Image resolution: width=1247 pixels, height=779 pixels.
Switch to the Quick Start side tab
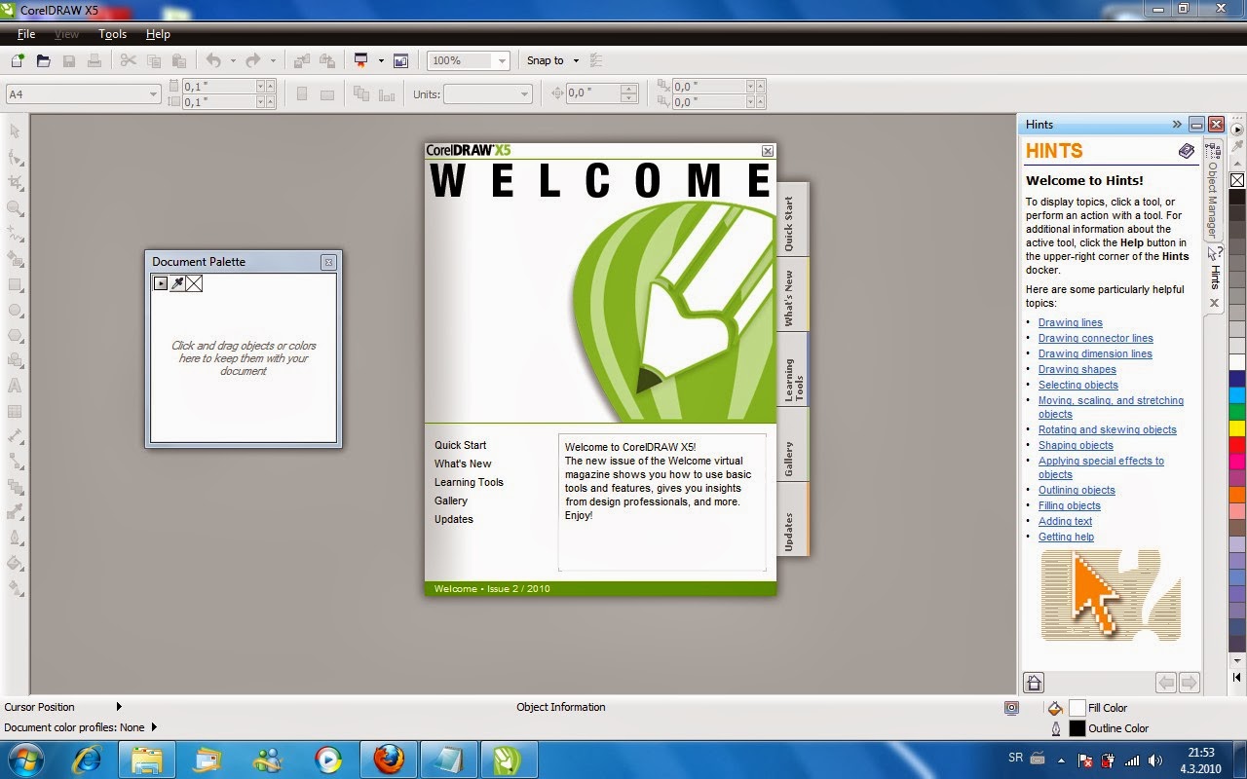(x=792, y=220)
